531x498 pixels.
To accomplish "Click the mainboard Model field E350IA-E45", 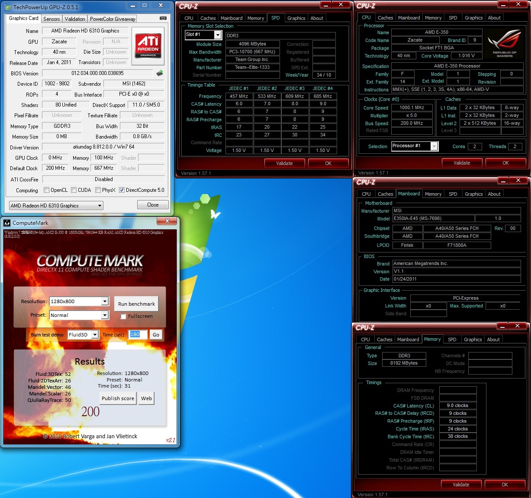I will [434, 219].
